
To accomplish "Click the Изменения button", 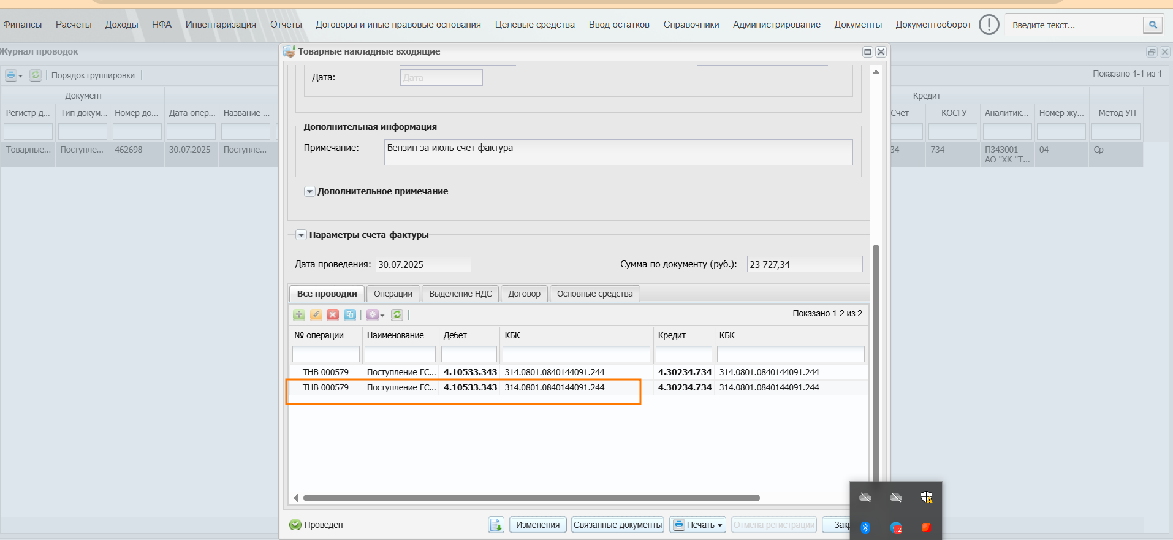I will pos(537,525).
